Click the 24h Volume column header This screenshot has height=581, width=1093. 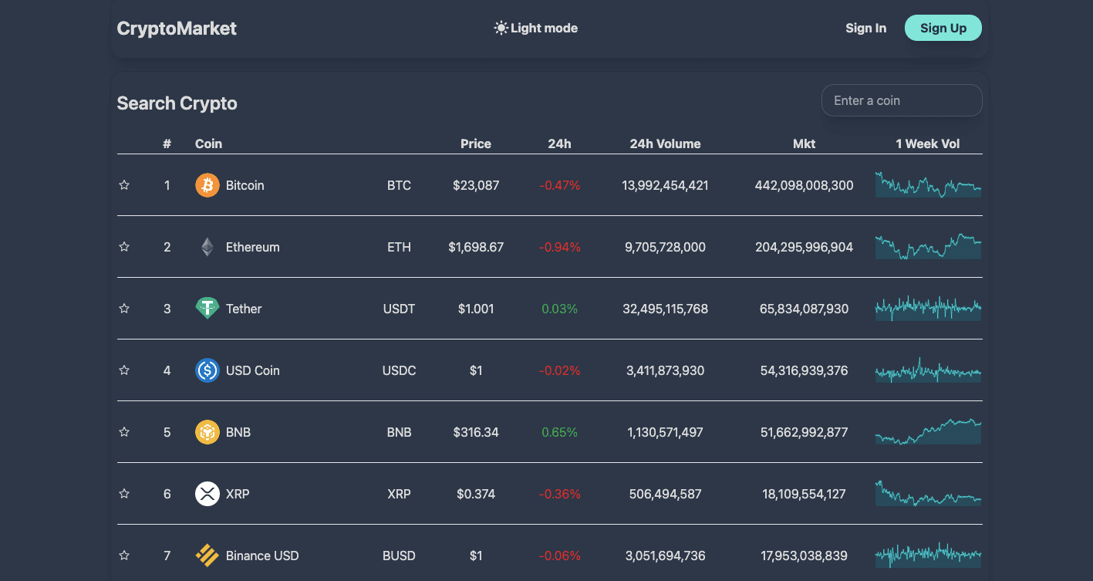click(665, 144)
